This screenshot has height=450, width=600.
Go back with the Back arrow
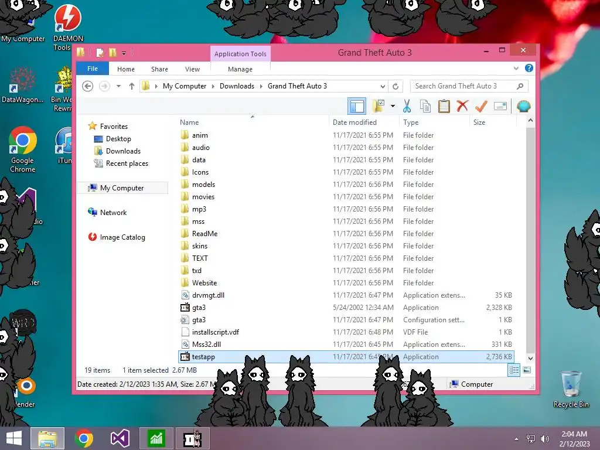[88, 86]
